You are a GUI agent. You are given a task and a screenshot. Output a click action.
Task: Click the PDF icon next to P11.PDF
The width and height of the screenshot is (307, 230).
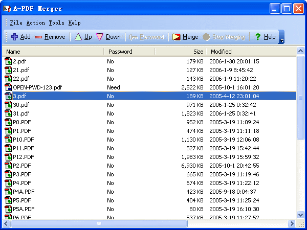(x=8, y=148)
